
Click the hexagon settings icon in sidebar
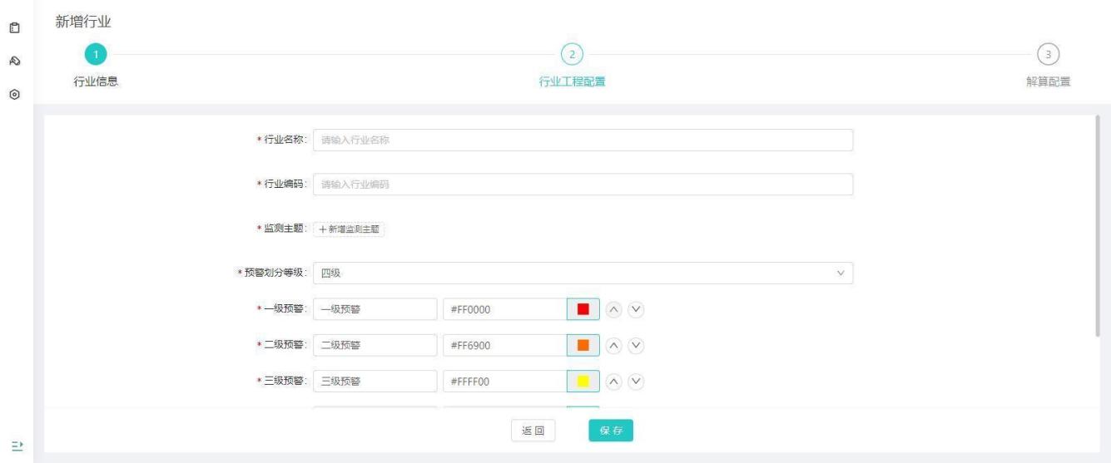(x=13, y=95)
